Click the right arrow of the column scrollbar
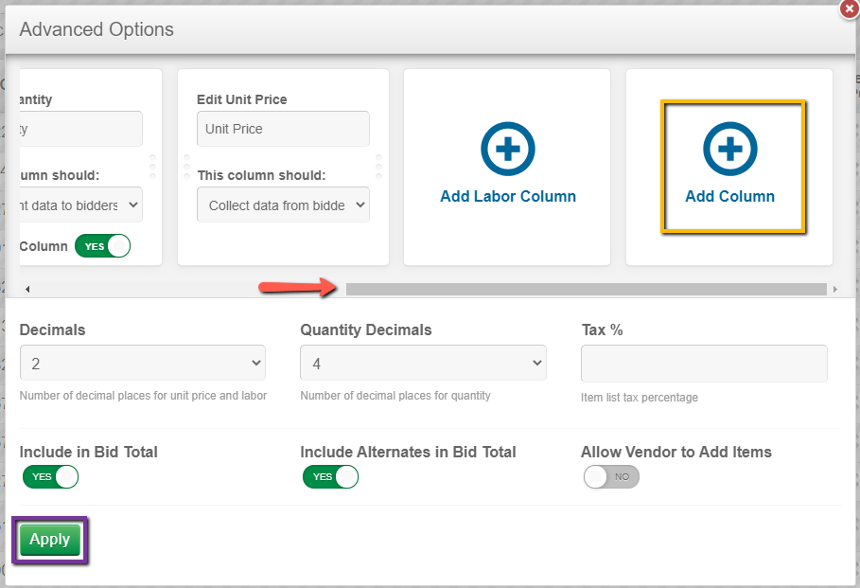 (836, 288)
